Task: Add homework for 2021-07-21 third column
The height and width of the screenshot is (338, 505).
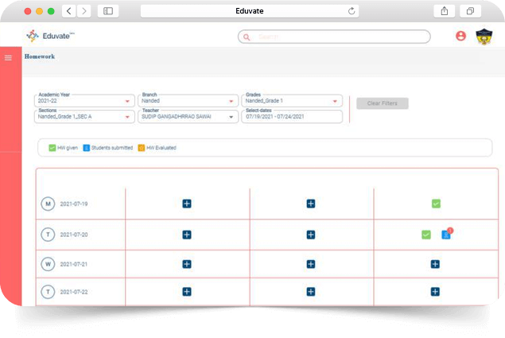Action: [435, 264]
